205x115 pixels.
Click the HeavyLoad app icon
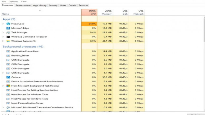[8, 24]
